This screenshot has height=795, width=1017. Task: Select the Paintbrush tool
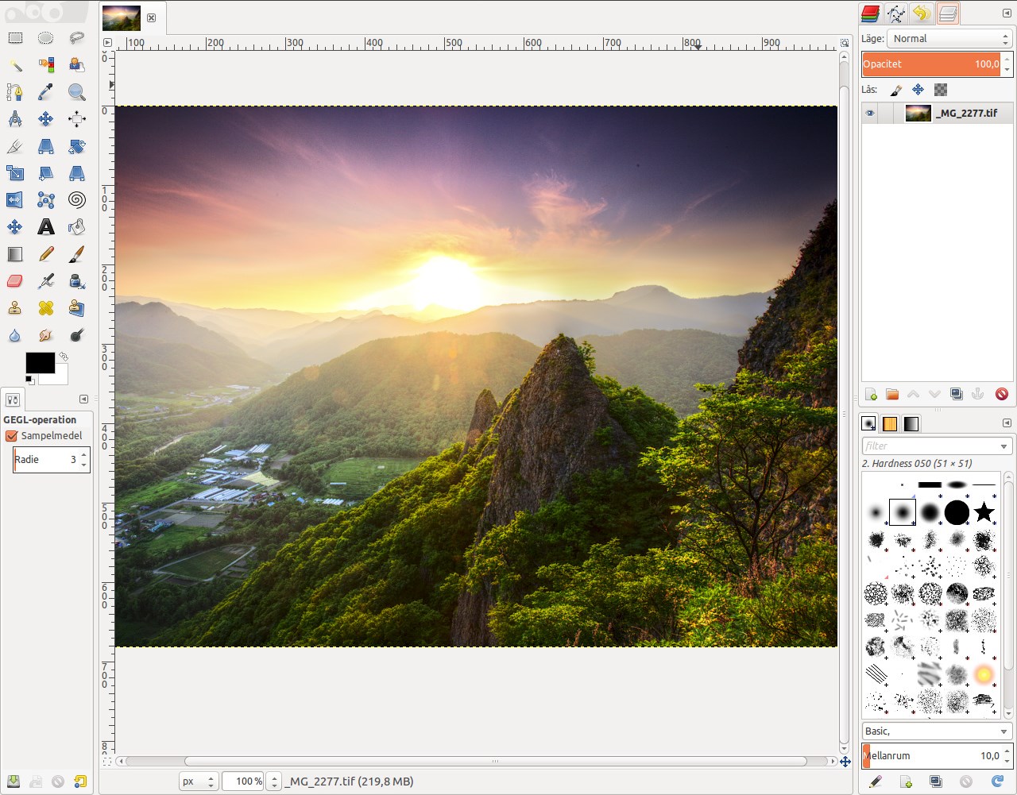tap(77, 254)
